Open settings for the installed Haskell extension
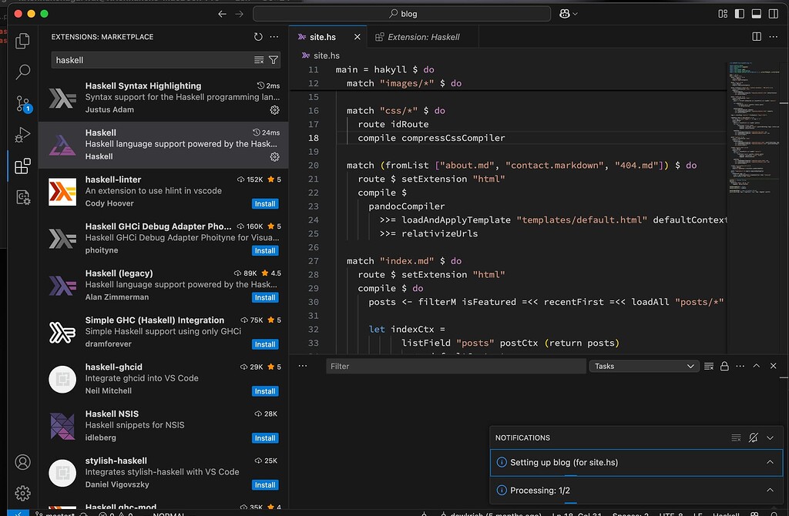 click(x=275, y=158)
